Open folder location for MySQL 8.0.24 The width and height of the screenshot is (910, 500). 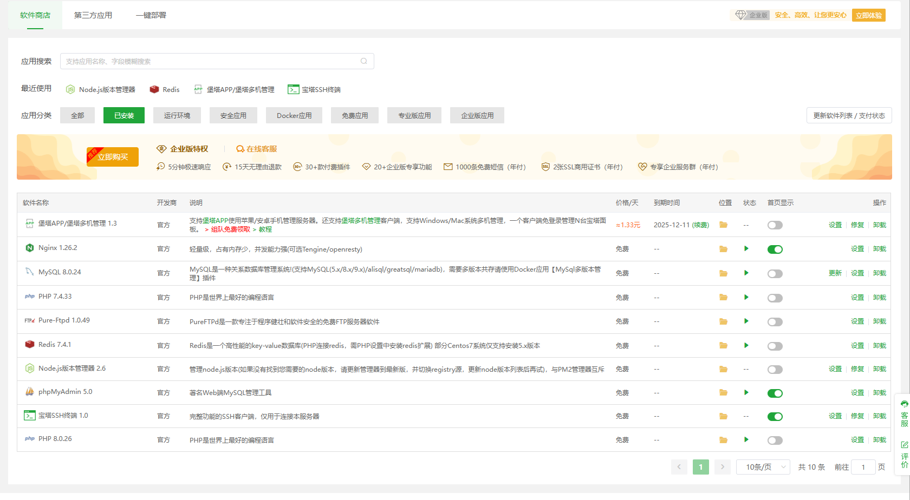click(x=723, y=273)
